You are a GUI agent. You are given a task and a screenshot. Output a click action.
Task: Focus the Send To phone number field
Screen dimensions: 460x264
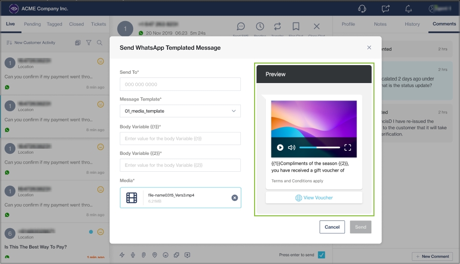click(180, 84)
